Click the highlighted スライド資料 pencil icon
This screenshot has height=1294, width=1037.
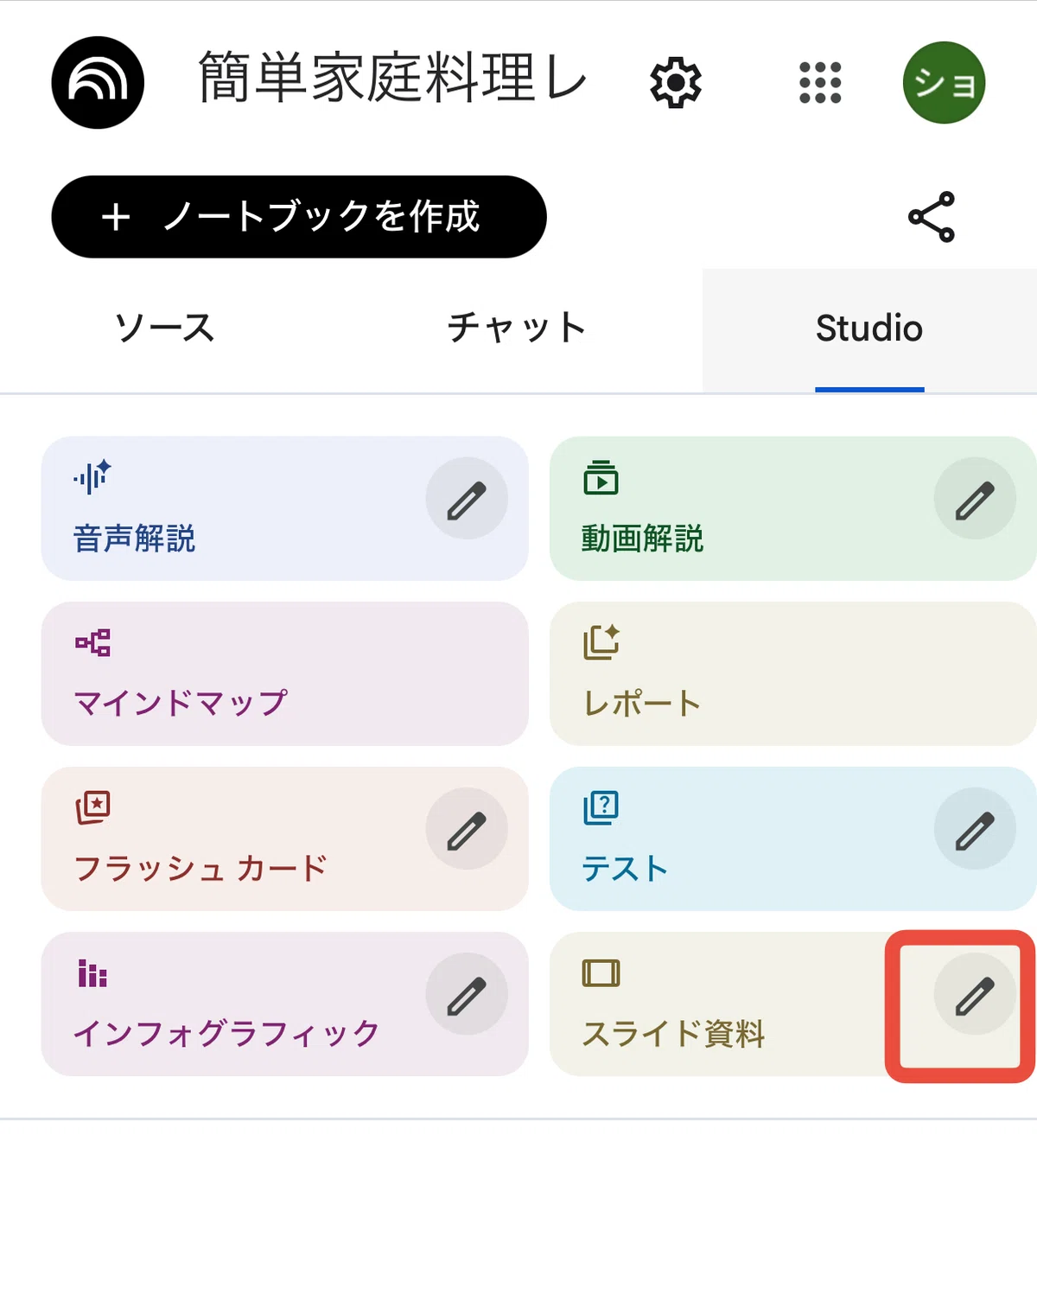tap(975, 994)
